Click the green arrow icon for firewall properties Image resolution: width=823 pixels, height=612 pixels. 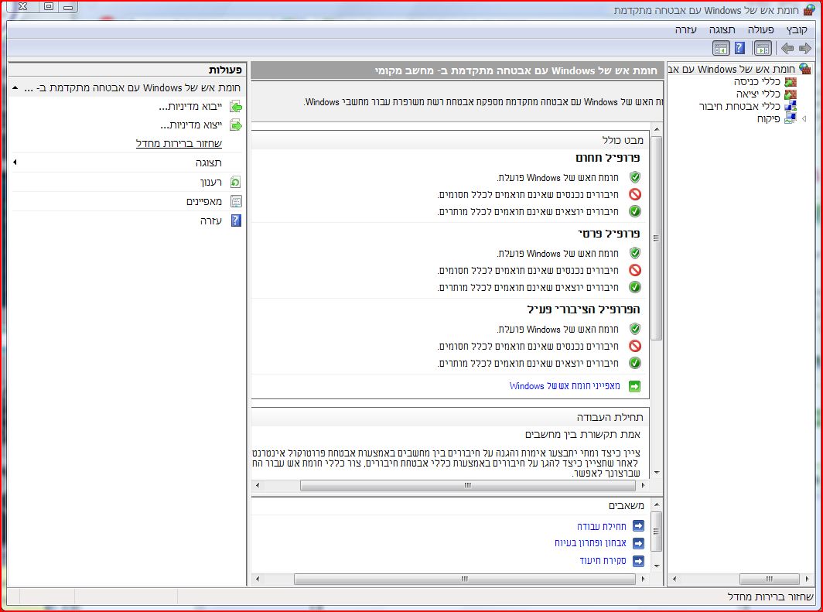634,386
